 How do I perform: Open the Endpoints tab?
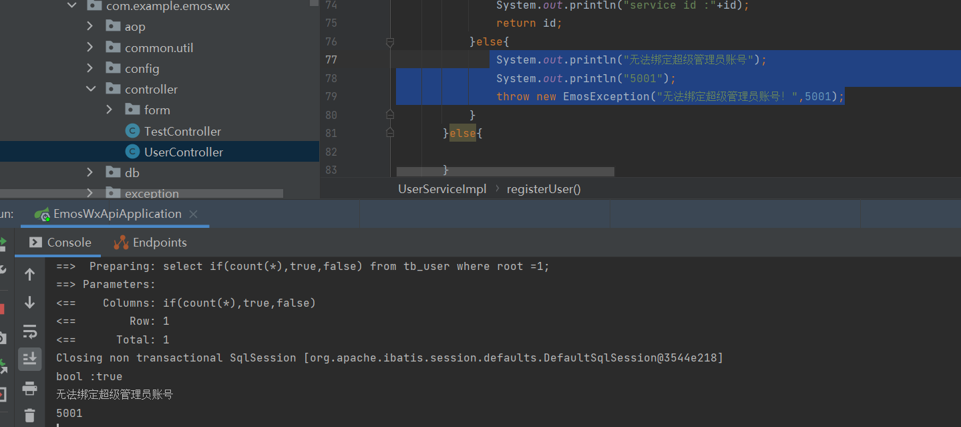[x=150, y=243]
